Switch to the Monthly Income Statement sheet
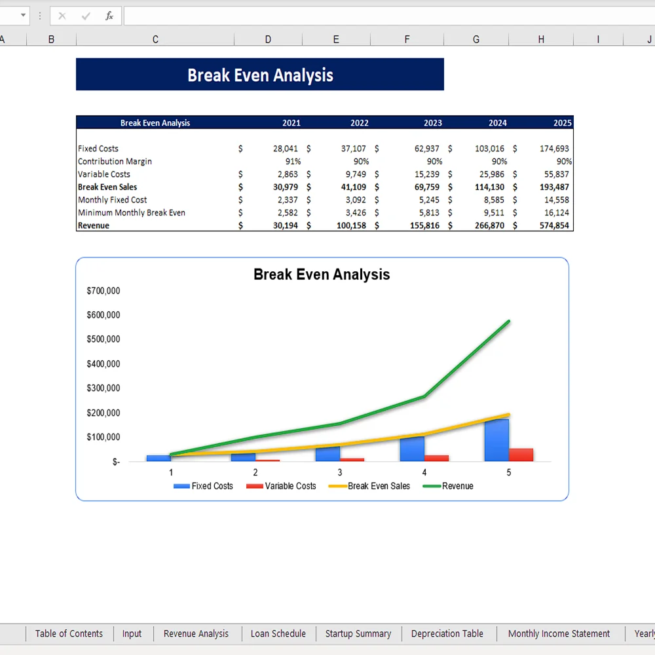 [559, 633]
